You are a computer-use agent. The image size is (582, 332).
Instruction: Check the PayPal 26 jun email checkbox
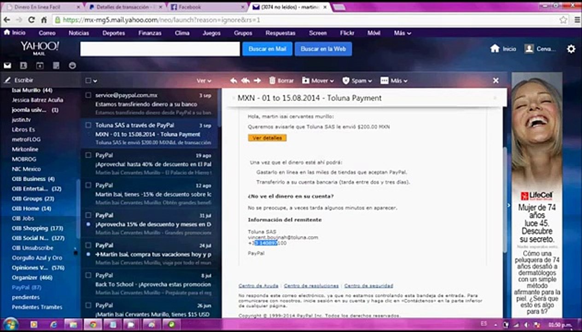coord(88,305)
